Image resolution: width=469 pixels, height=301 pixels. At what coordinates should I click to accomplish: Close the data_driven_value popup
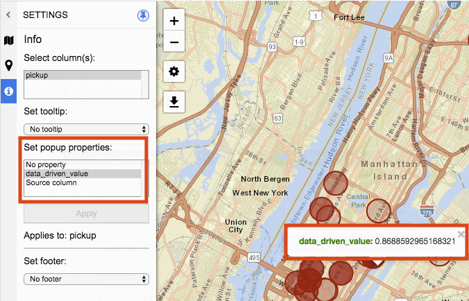(x=461, y=234)
